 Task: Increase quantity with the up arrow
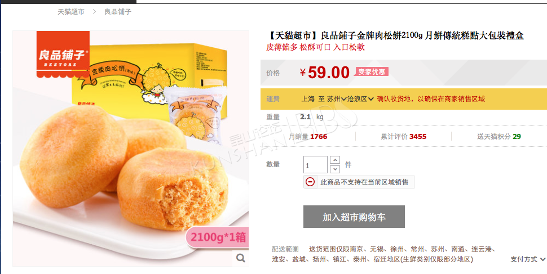click(x=335, y=160)
